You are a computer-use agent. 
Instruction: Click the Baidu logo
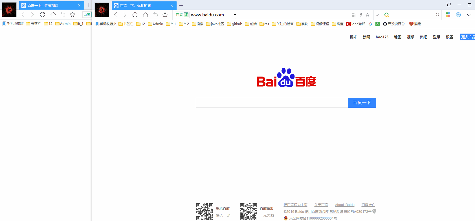[286, 78]
